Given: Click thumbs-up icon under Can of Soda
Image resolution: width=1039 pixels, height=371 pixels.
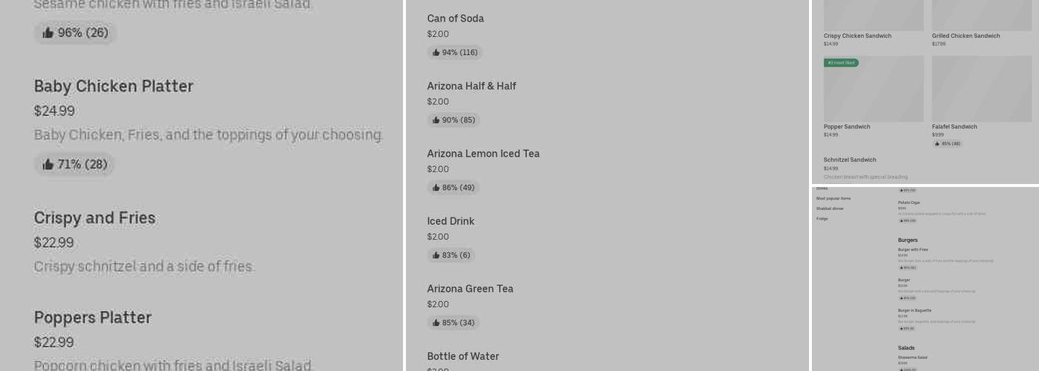Looking at the screenshot, I should coord(436,53).
